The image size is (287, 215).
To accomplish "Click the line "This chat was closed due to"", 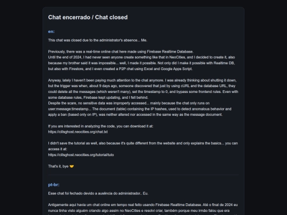I will [98, 40].
